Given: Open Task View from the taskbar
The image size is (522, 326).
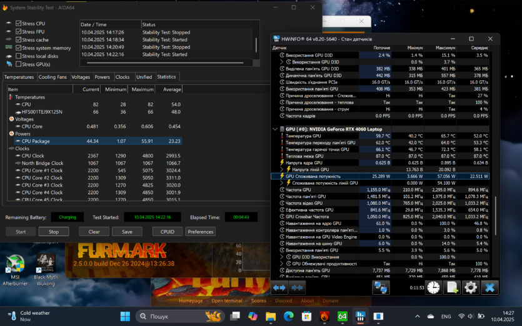Looking at the screenshot, I should pos(234,317).
